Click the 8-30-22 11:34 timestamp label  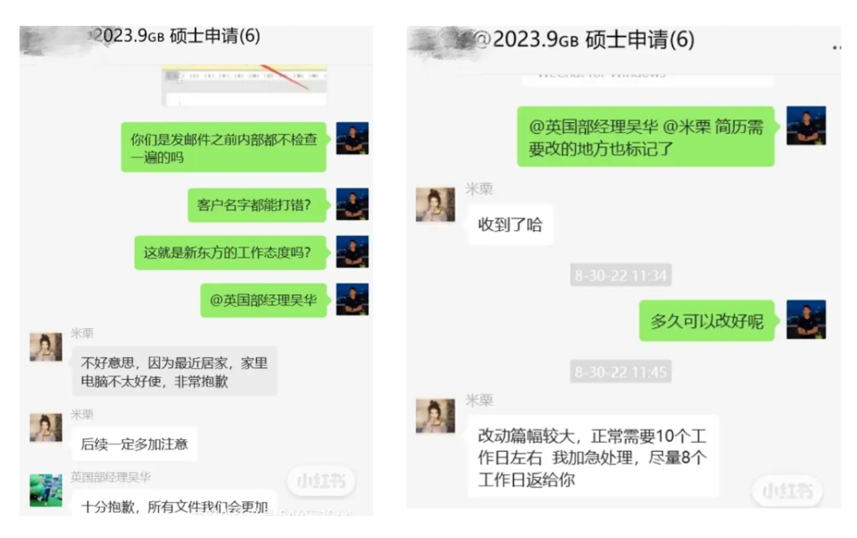point(620,275)
